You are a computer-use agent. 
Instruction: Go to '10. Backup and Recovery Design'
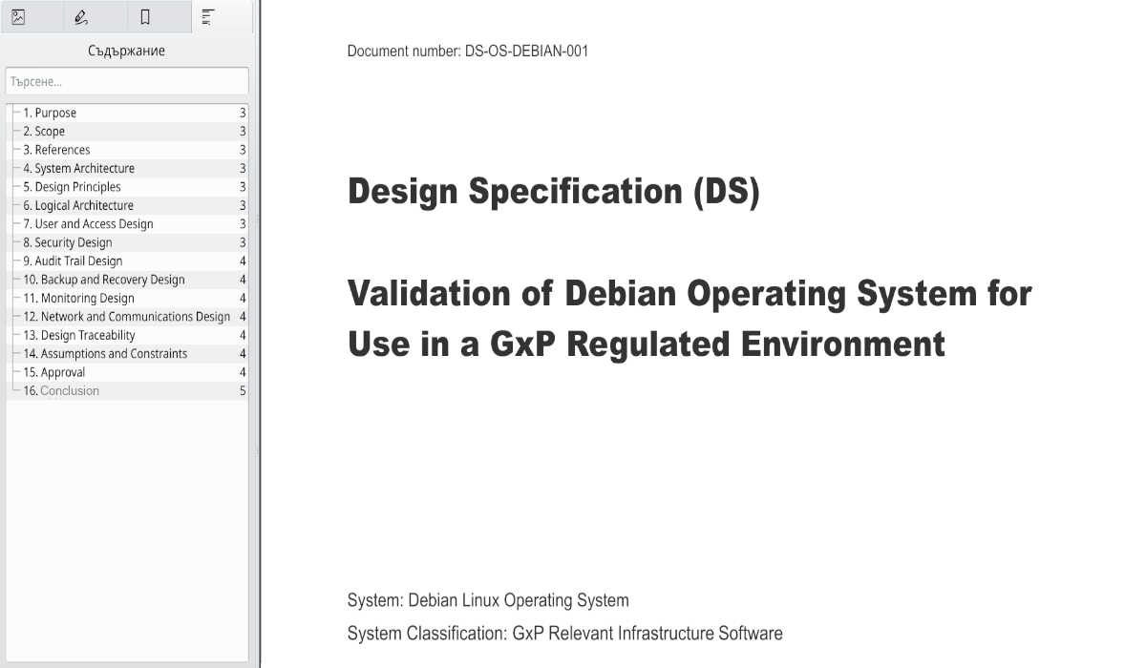coord(127,280)
